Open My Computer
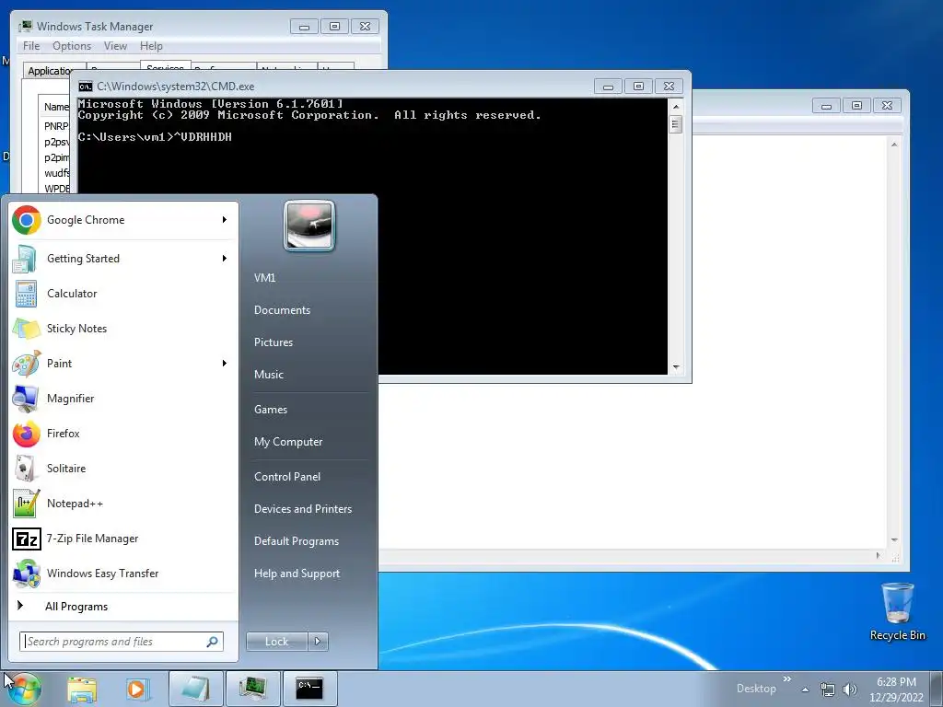Screen dimensions: 943x707 [x=288, y=442]
